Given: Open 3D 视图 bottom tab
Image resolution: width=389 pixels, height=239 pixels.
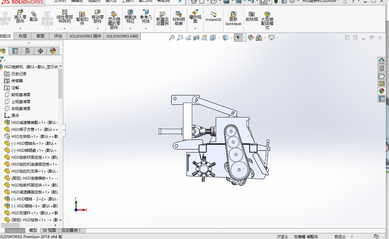Looking at the screenshot, I should click(49, 230).
